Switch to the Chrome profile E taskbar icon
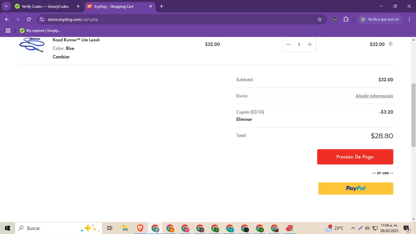Viewport: 416px width, 234px height. pos(155,228)
